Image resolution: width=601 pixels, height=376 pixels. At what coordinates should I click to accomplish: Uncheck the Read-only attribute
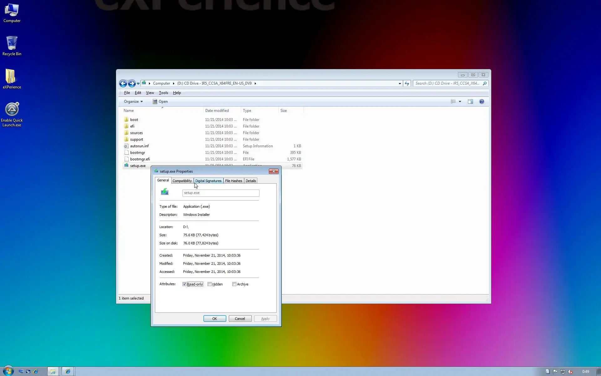pyautogui.click(x=185, y=284)
